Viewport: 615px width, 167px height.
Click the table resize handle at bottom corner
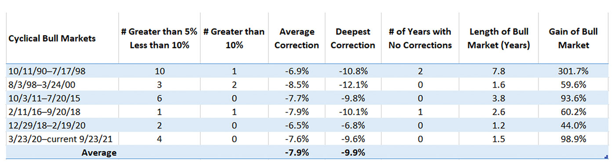point(606,156)
